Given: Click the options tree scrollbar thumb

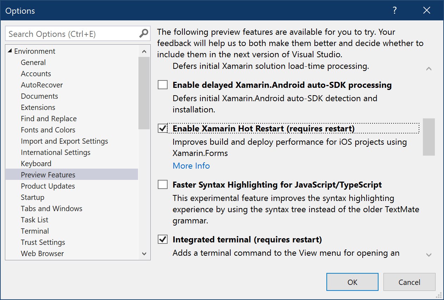Looking at the screenshot, I should click(144, 93).
